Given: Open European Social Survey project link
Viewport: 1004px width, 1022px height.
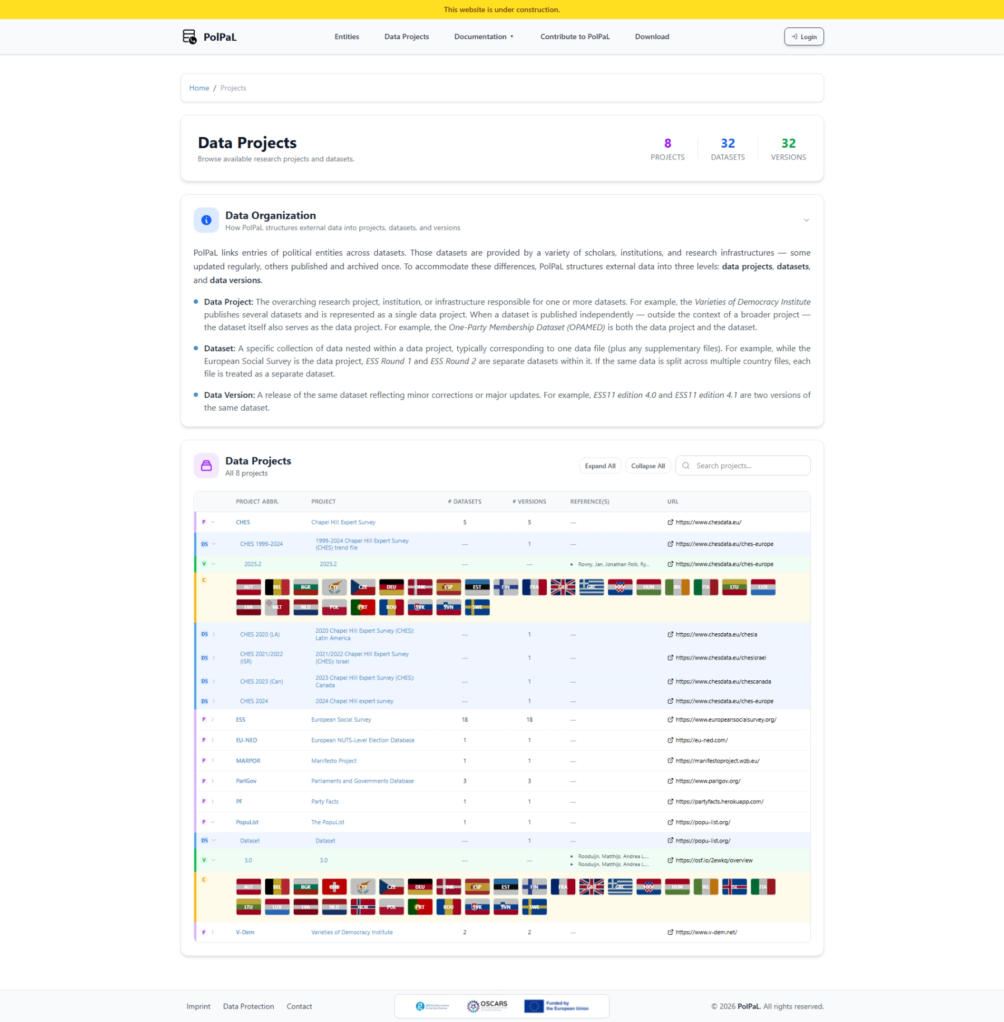Looking at the screenshot, I should 341,719.
